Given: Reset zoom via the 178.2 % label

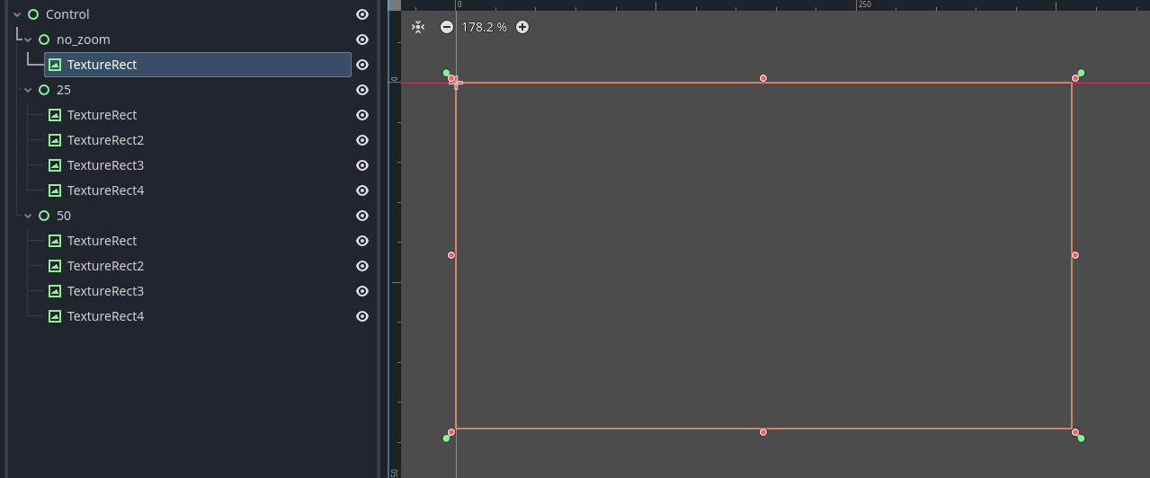Looking at the screenshot, I should (x=484, y=27).
